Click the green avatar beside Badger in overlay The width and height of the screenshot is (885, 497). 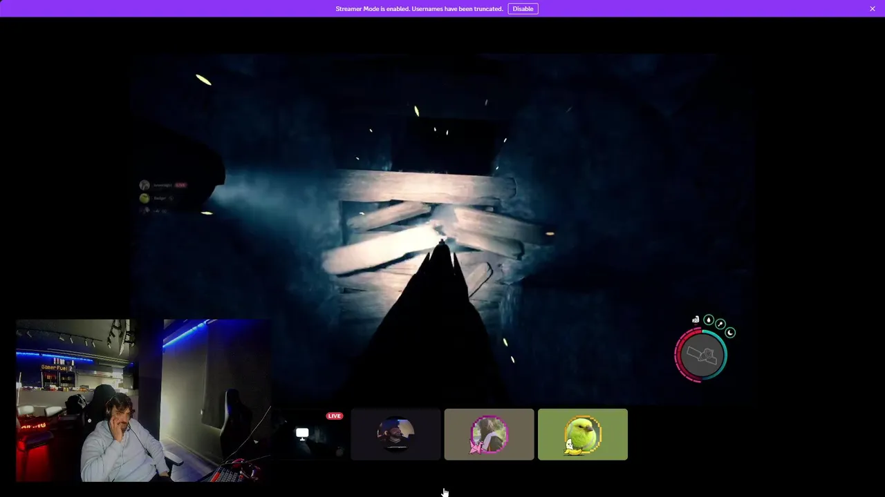click(x=144, y=198)
